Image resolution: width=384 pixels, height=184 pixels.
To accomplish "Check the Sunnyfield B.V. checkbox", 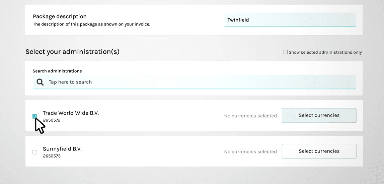I will [x=34, y=152].
